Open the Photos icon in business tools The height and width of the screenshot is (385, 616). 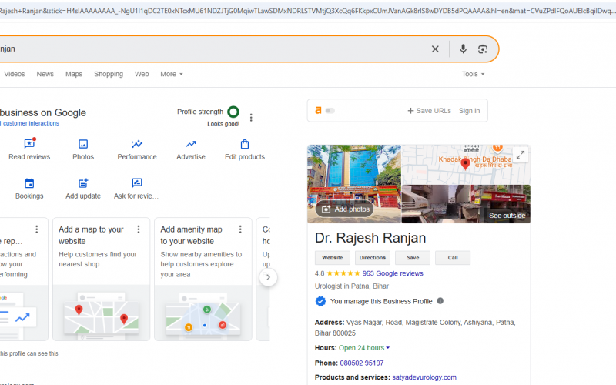[83, 144]
